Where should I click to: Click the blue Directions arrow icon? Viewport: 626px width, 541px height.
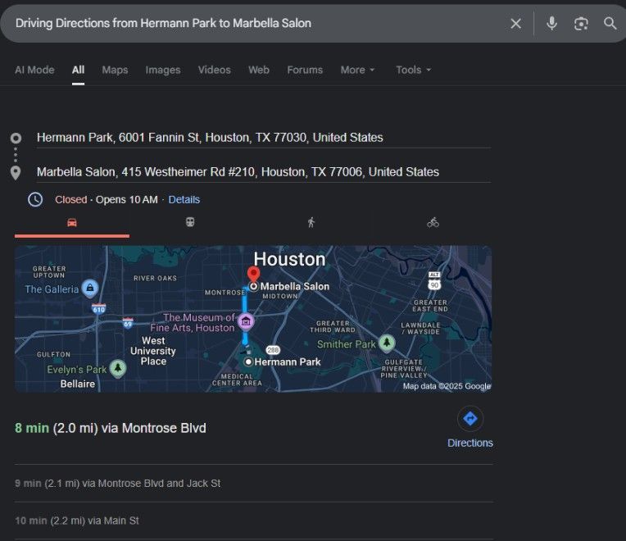[x=469, y=419]
